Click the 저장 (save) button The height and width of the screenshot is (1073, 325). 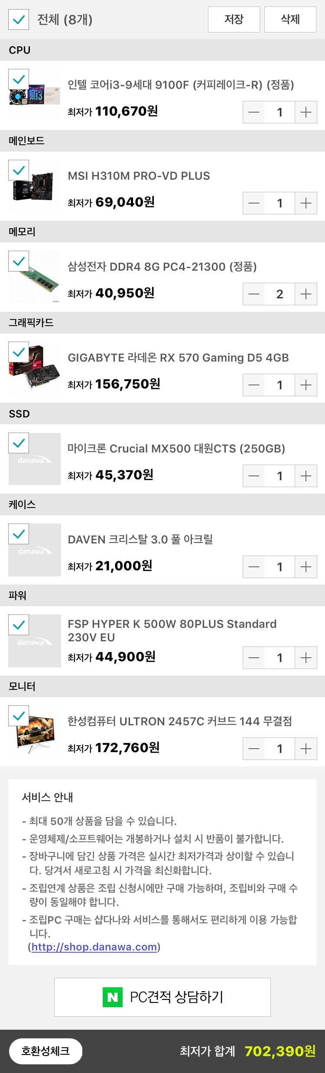coord(234,19)
